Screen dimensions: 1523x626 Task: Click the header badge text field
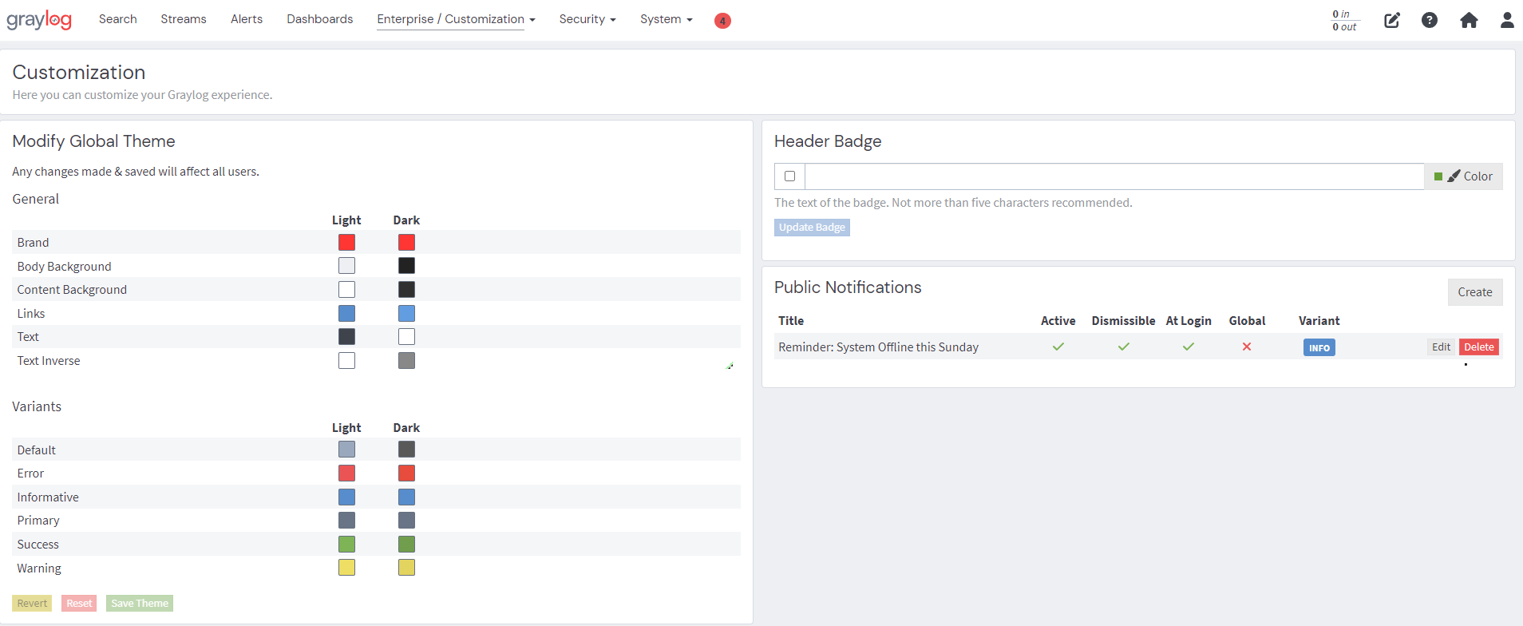tap(1114, 176)
